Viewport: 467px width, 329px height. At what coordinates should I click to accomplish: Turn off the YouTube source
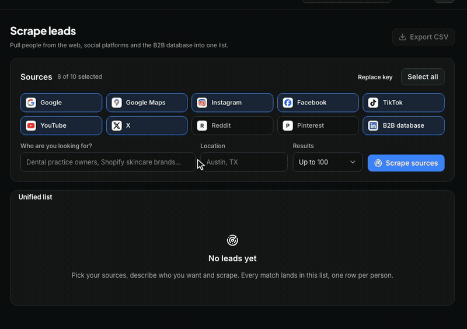pyautogui.click(x=61, y=125)
